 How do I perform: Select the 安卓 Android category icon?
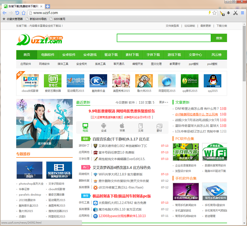[x=104, y=127]
